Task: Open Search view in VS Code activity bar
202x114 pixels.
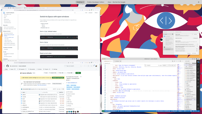Action: tap(198, 65)
